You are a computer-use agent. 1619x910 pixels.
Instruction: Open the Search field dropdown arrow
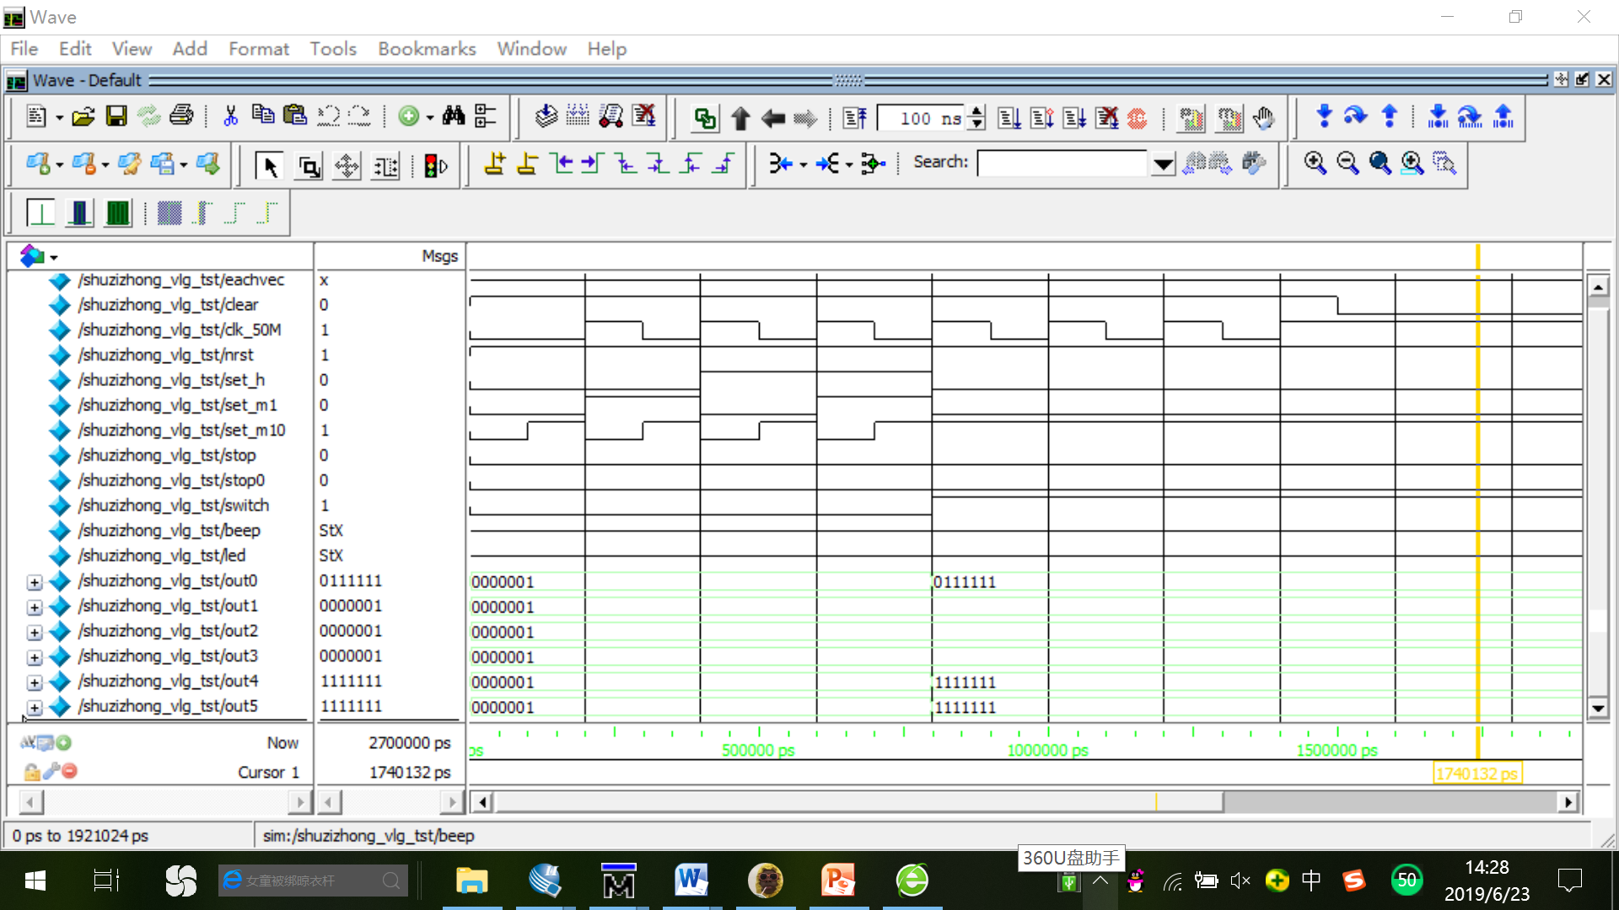point(1163,164)
